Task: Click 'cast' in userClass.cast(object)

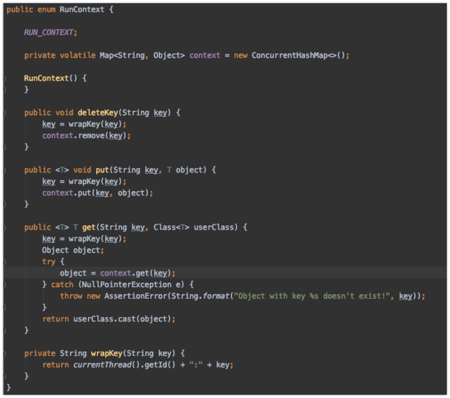Action: point(127,319)
